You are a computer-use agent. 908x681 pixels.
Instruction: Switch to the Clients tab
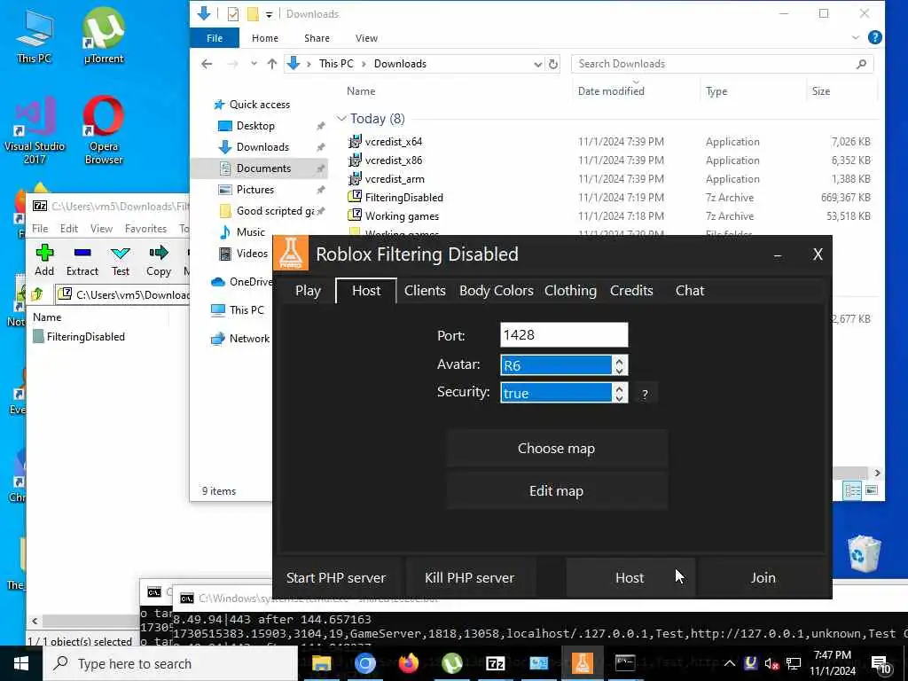(x=425, y=291)
